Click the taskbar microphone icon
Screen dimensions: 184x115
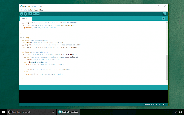(x=53, y=112)
